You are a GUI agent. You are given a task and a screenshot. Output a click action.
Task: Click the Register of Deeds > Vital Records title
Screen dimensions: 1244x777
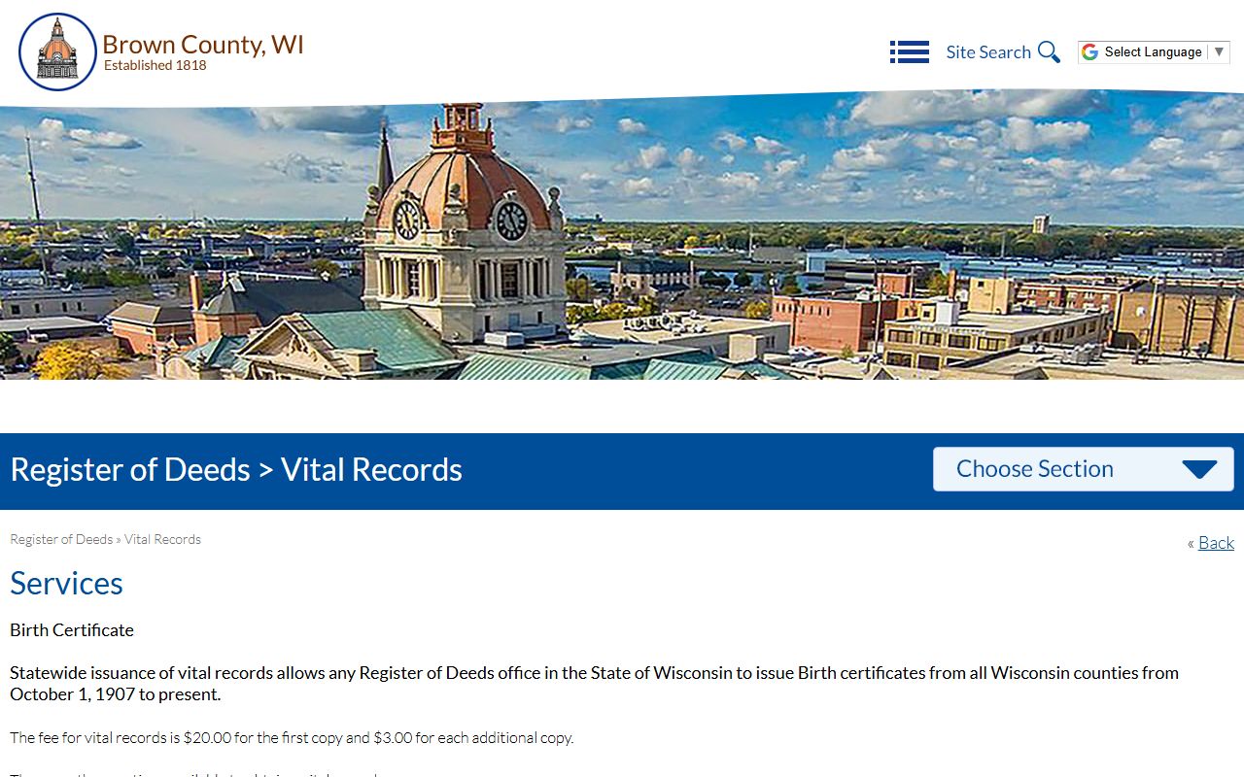(236, 470)
